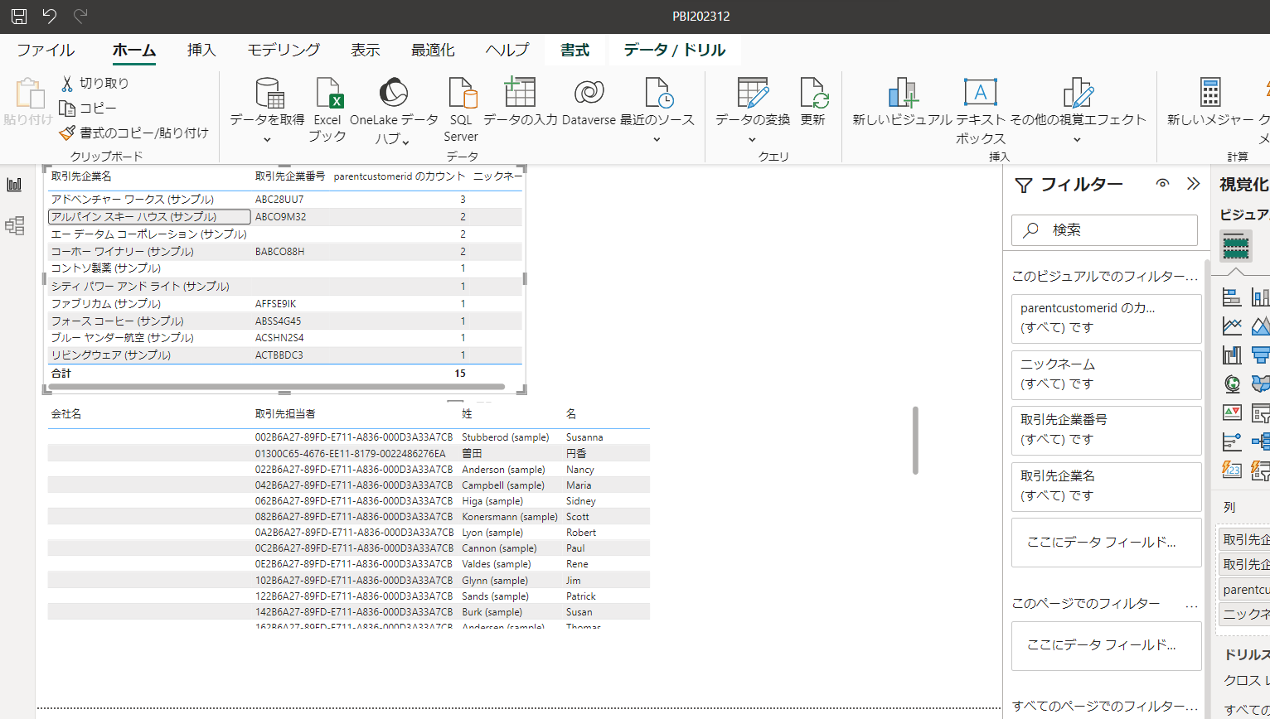This screenshot has width=1270, height=719.
Task: Connect to SQL Server data source
Action: click(461, 110)
